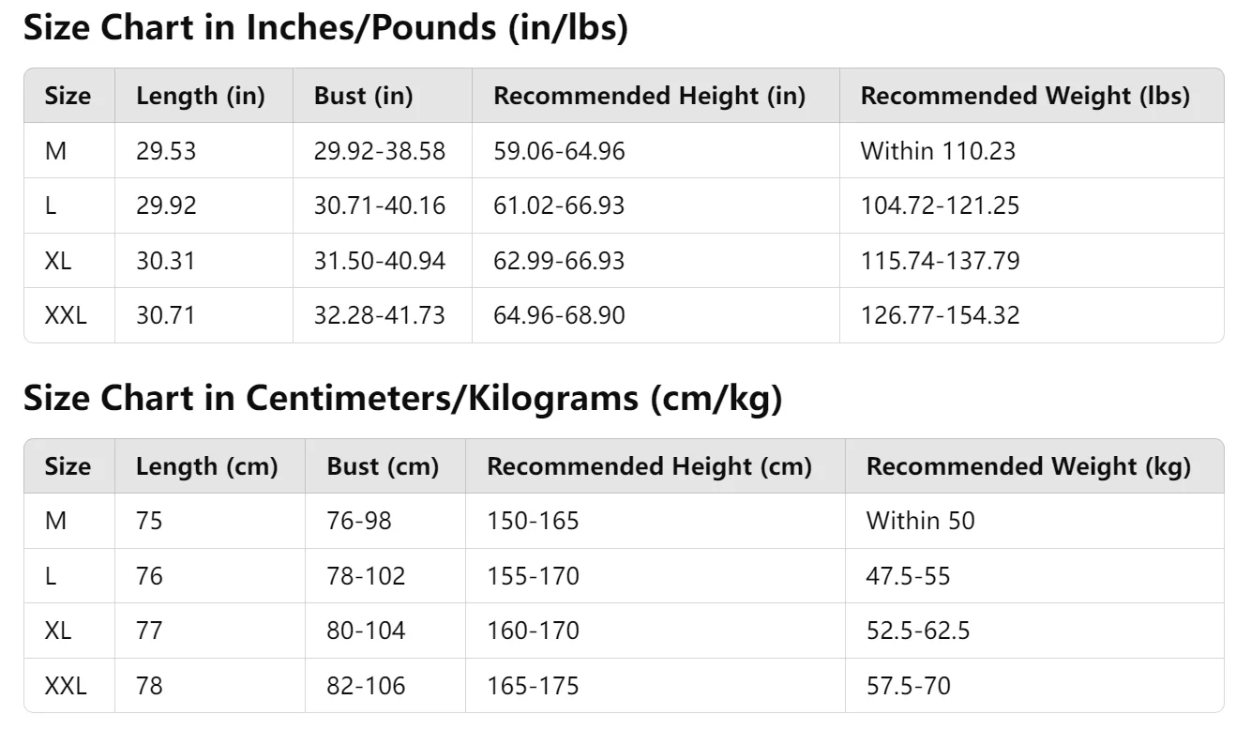
Task: Click the Inches/Pounds size chart heading
Action: tap(325, 29)
